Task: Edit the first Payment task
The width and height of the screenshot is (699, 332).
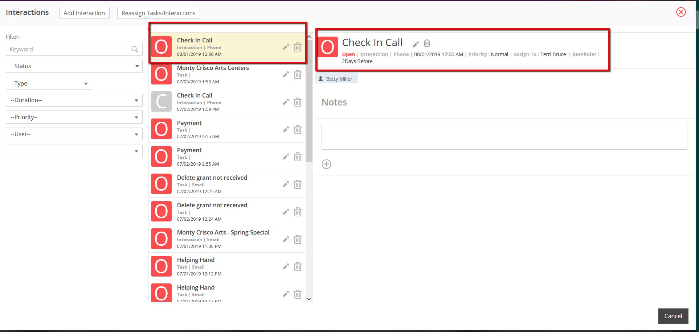Action: point(286,130)
